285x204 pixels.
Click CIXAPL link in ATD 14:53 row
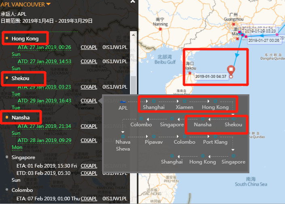(x=89, y=62)
